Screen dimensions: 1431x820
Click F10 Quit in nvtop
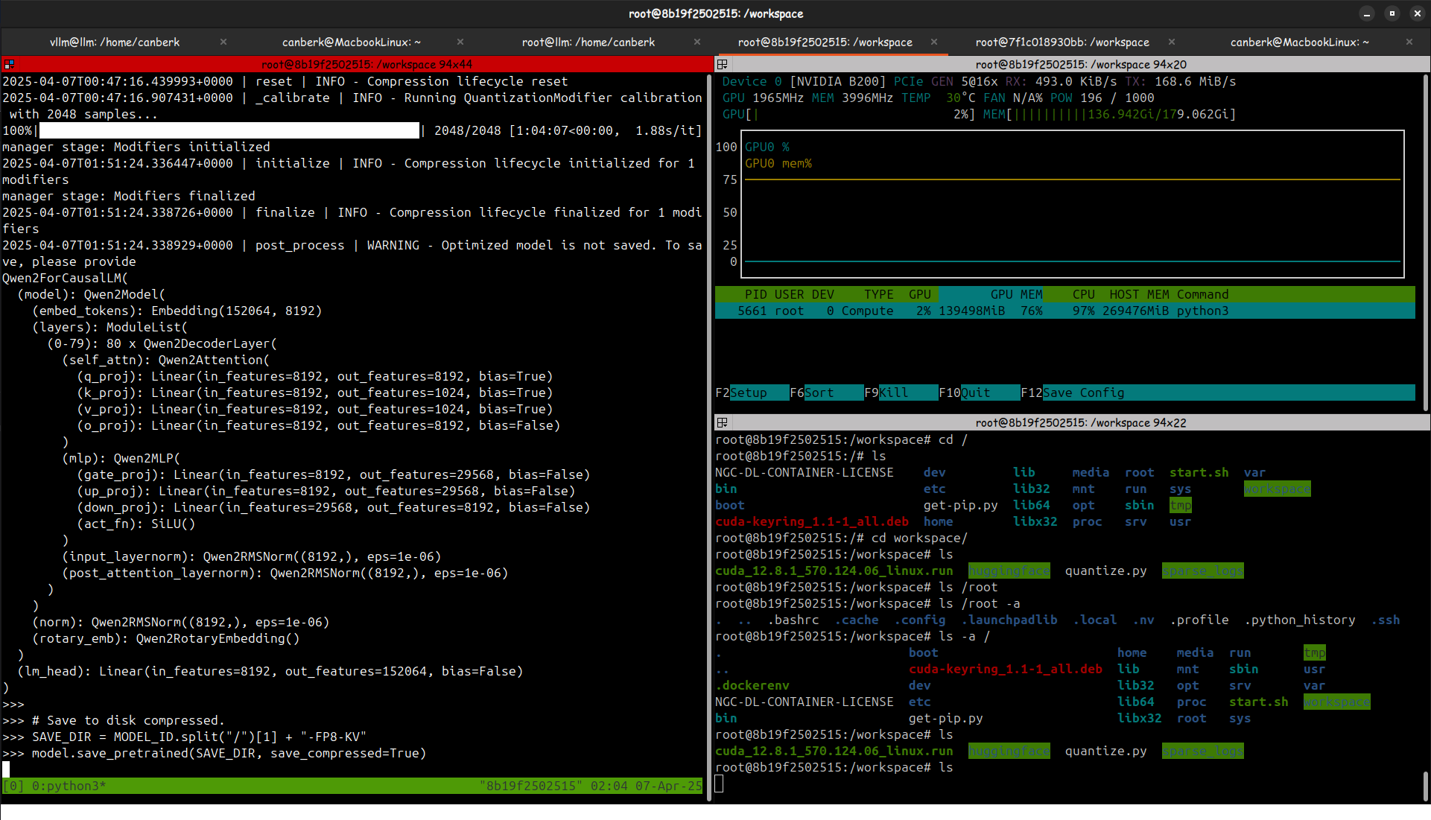pyautogui.click(x=979, y=393)
